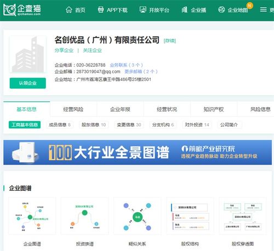Screen dimensions: 274x251
Task: Click the 开放平台 monitor icon
Action: click(143, 10)
